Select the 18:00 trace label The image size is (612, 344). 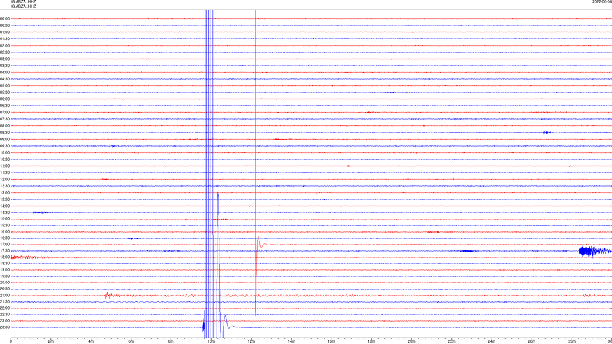(x=4, y=257)
